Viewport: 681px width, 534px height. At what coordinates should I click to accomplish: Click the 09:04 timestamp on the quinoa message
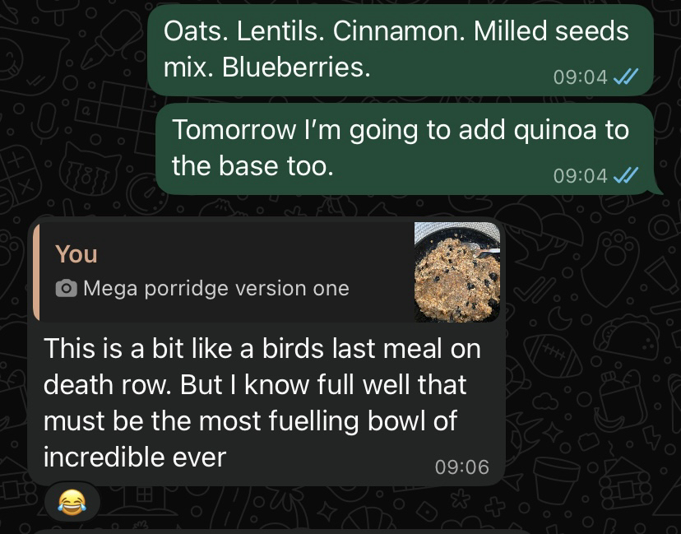(581, 175)
